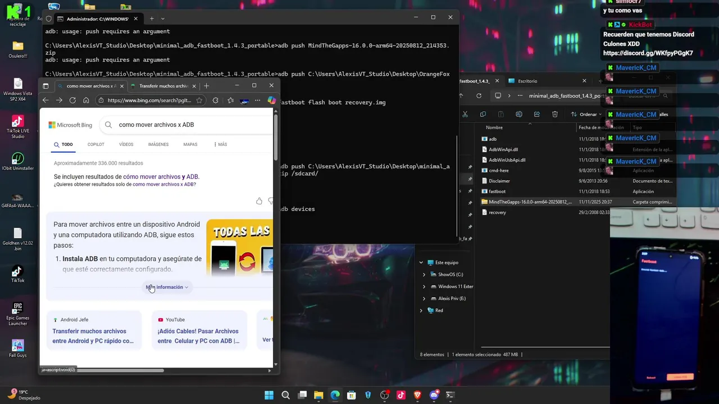719x404 pixels.
Task: Open Edge tab actions menu icon
Action: 46,86
